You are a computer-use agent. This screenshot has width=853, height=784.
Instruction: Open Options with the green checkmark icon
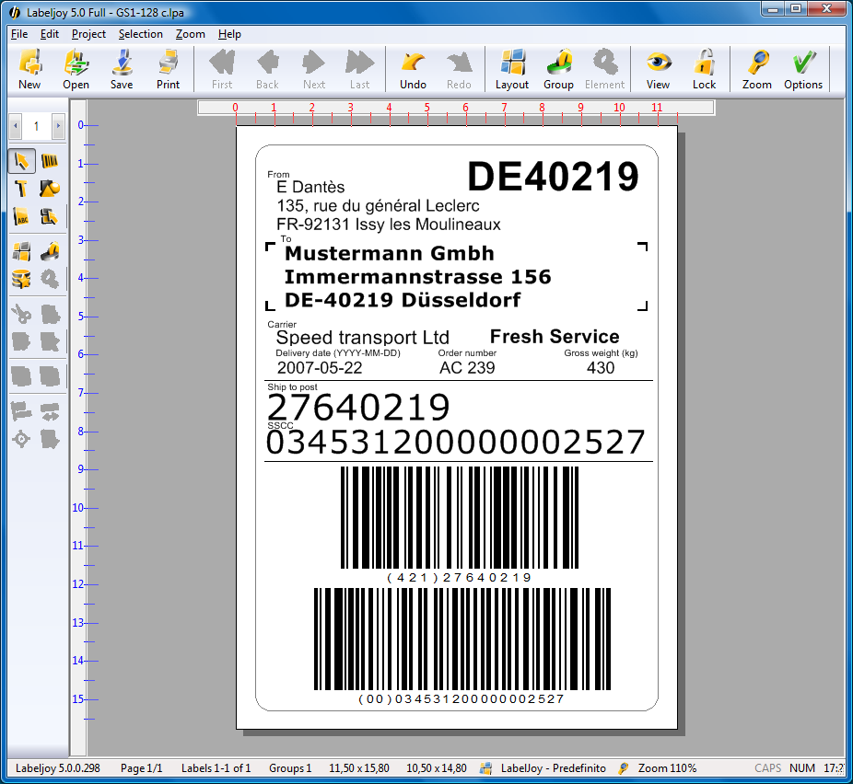tap(803, 69)
